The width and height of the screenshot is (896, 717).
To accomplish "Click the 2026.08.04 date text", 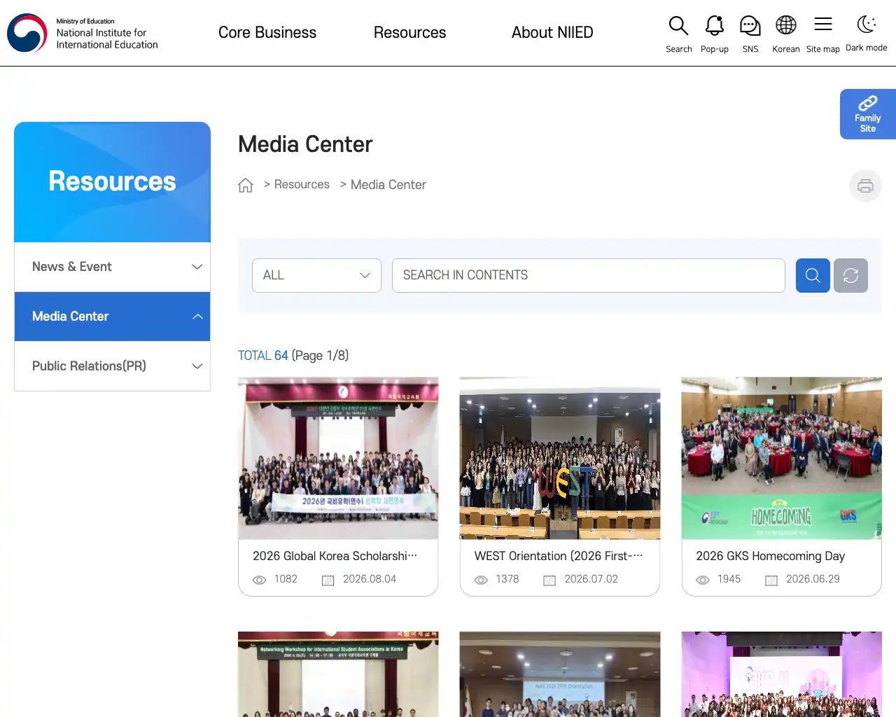I will 370,579.
